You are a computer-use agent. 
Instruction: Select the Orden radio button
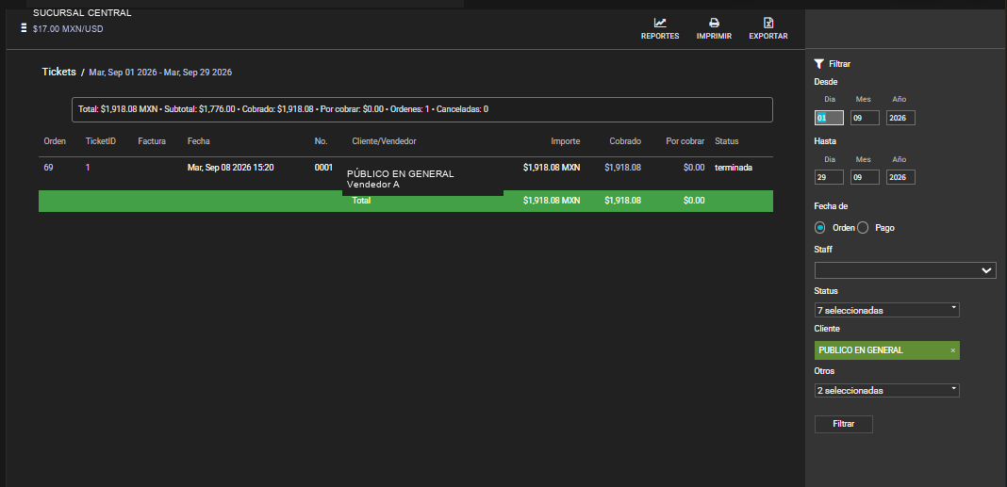pos(820,228)
